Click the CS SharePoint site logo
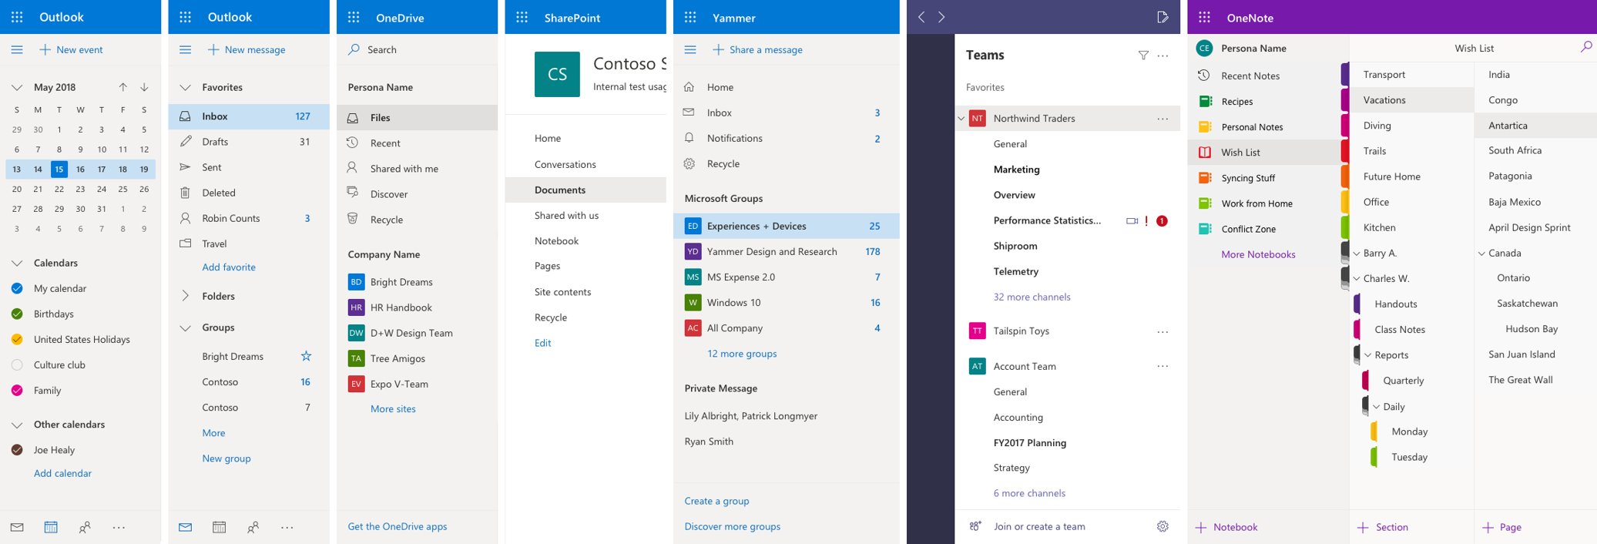 pos(557,74)
